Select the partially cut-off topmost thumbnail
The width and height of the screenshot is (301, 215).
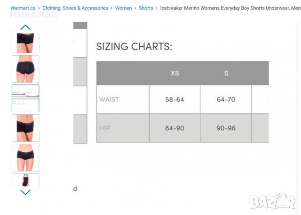point(25,43)
